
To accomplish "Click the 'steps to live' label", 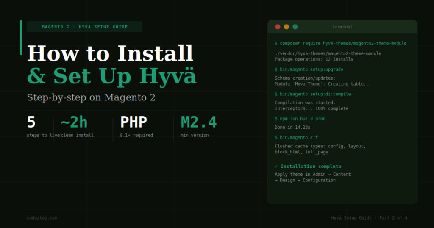I will [x=43, y=135].
